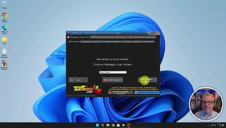The image size is (226, 128).
Task: Go to Passaggio 1: (importante) tab
Action: coord(91,42)
